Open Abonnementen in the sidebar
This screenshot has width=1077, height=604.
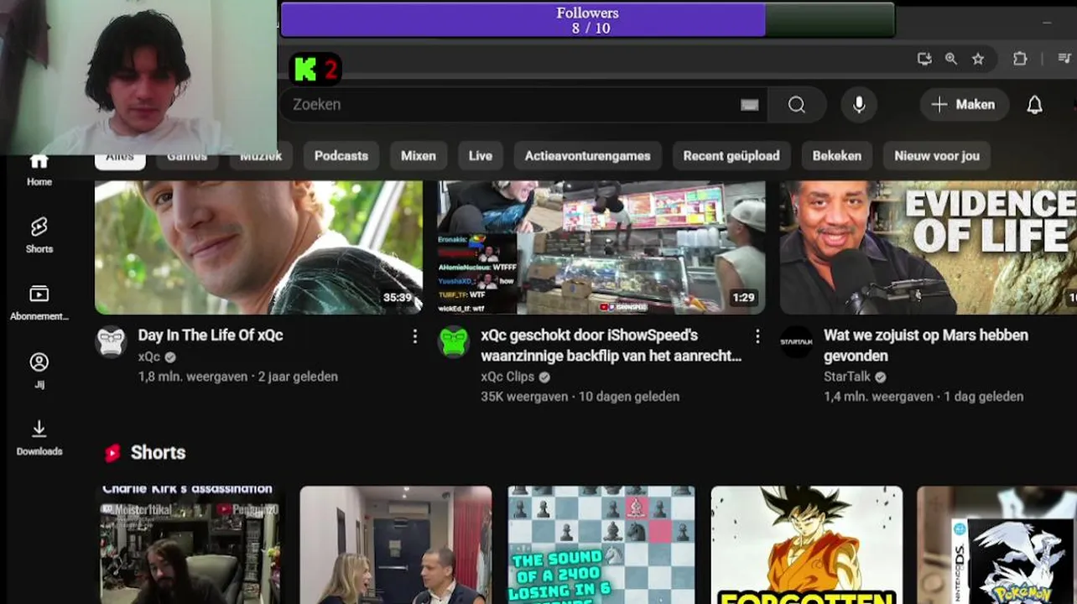pyautogui.click(x=39, y=303)
